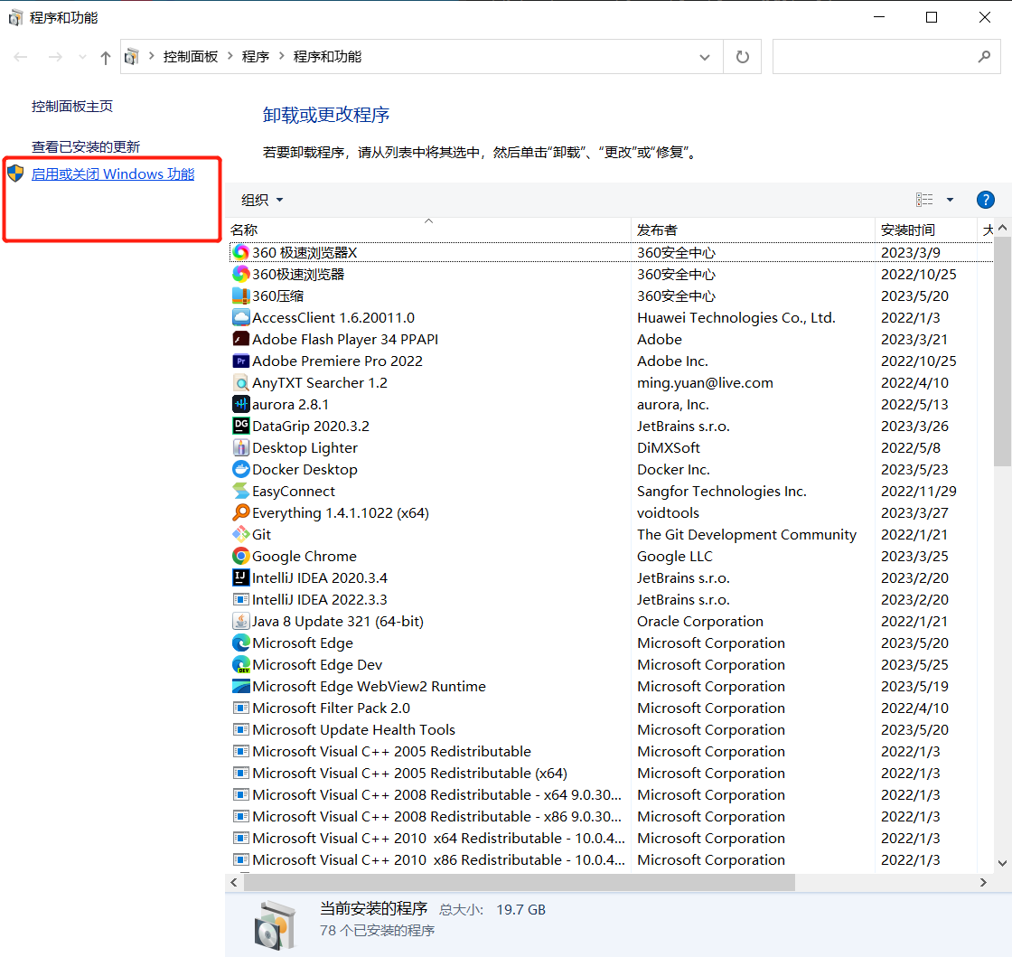Open the 组织 dropdown menu
The width and height of the screenshot is (1012, 957).
[262, 200]
